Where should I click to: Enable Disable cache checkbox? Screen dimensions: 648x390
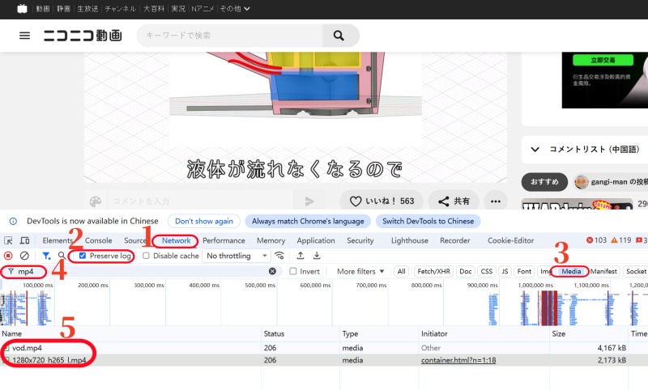click(x=146, y=256)
